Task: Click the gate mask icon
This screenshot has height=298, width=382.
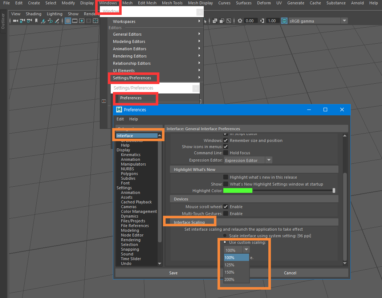Action: point(88,21)
